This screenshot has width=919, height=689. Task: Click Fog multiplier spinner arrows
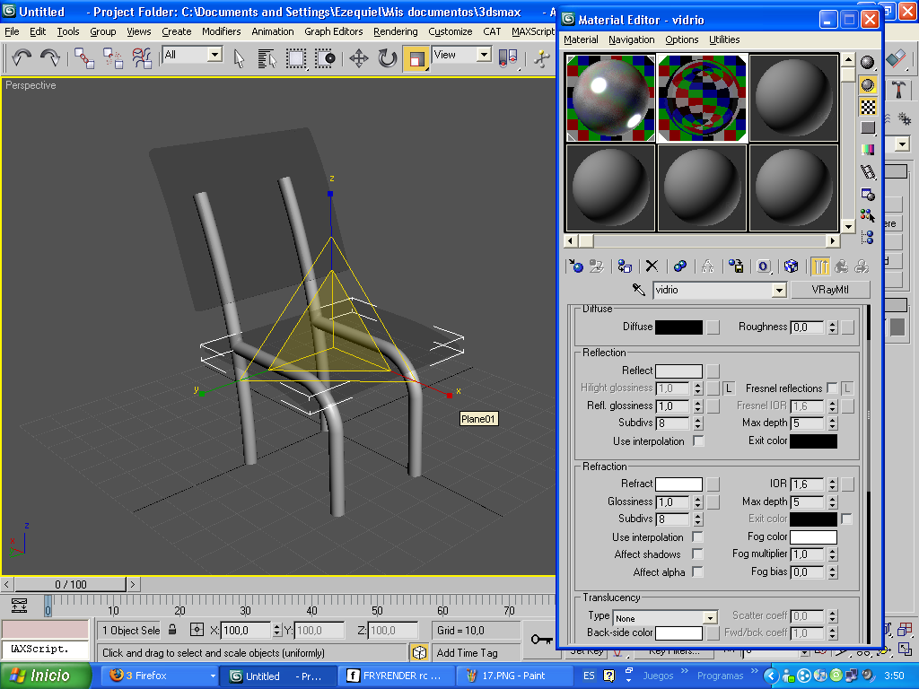[x=832, y=554]
